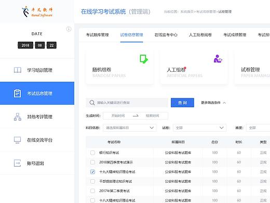This screenshot has height=203, width=270.
Task: Open 在线交流平台 sidebar menu
Action: pyautogui.click(x=37, y=140)
